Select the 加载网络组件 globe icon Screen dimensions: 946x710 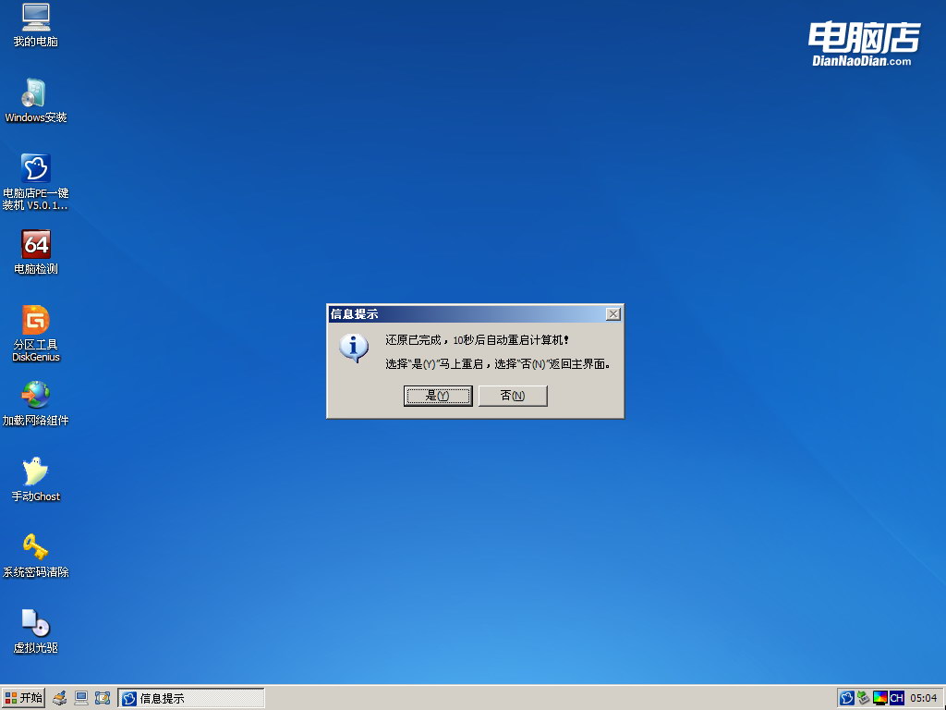click(x=35, y=396)
